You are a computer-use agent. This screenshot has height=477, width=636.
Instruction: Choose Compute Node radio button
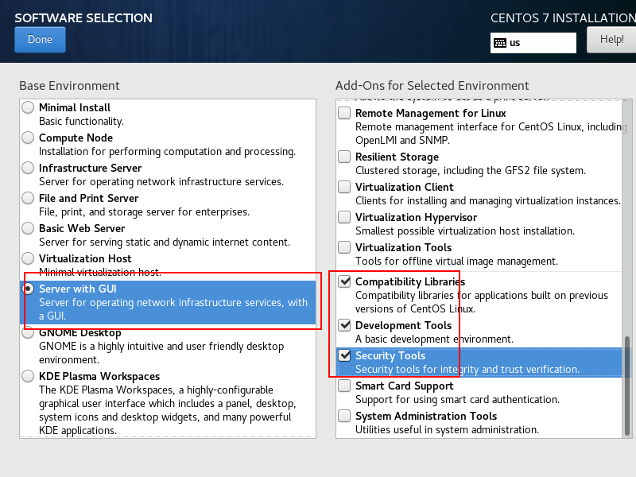29,138
